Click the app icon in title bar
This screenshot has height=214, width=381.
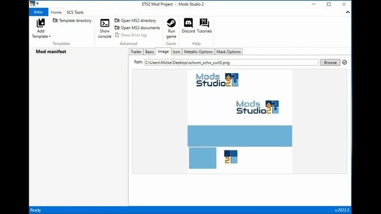point(32,4)
